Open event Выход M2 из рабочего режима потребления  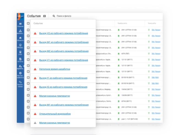64,51
